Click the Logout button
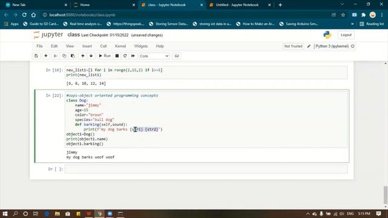 pyautogui.click(x=346, y=35)
